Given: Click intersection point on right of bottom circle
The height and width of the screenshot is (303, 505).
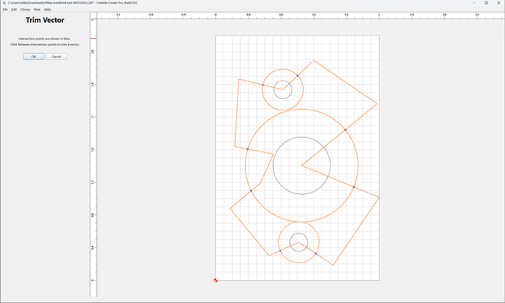Looking at the screenshot, I should (x=315, y=254).
